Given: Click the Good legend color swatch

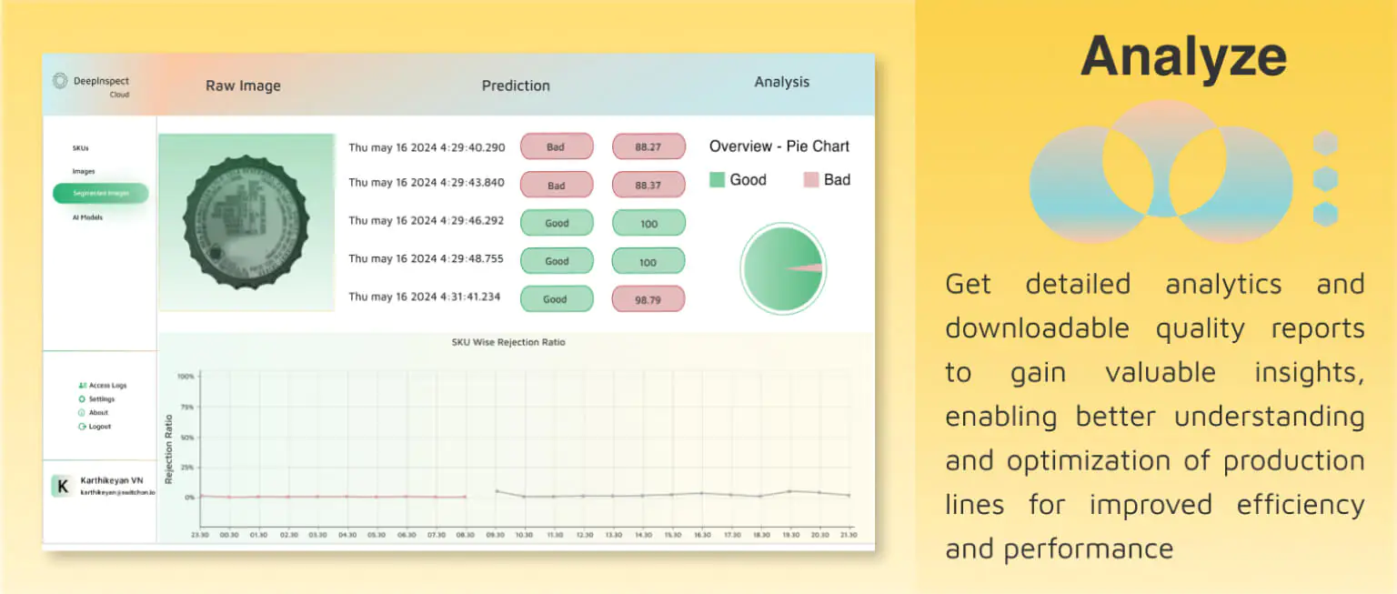Looking at the screenshot, I should 718,179.
